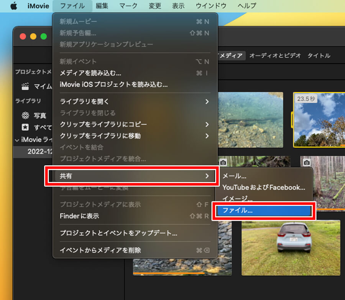Choose Finderに表示 menu item

(x=135, y=216)
